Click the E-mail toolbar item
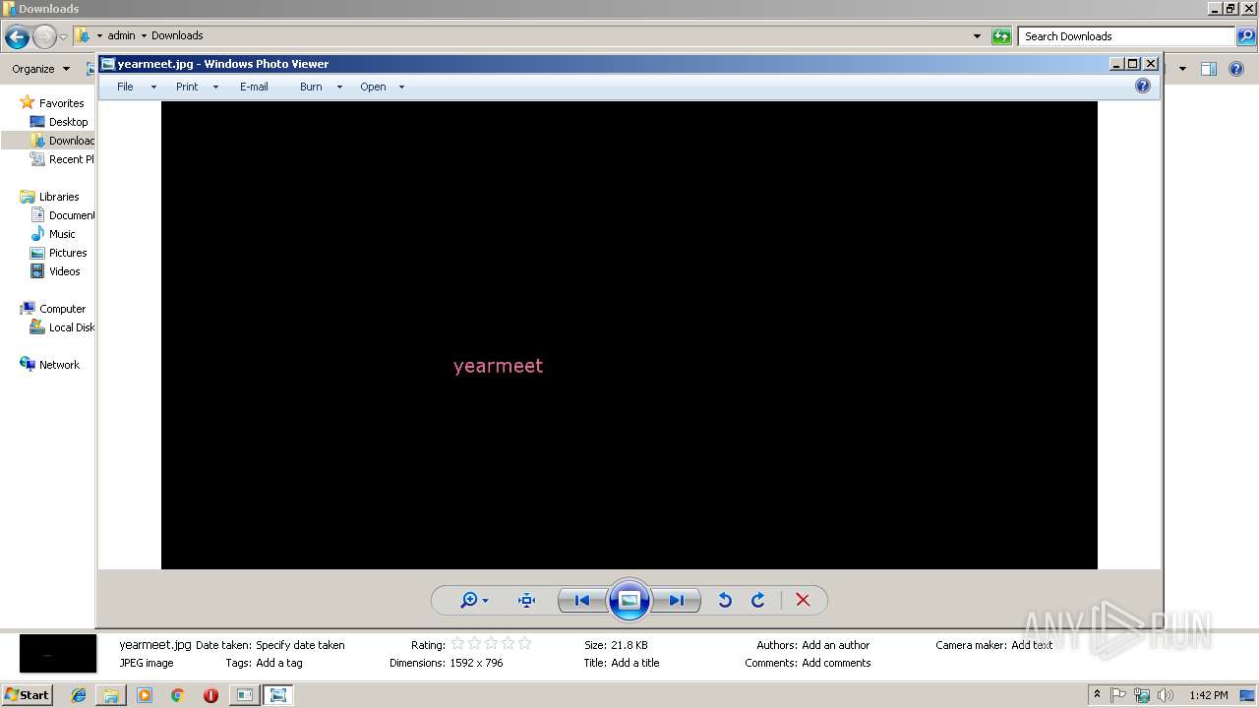 254,87
